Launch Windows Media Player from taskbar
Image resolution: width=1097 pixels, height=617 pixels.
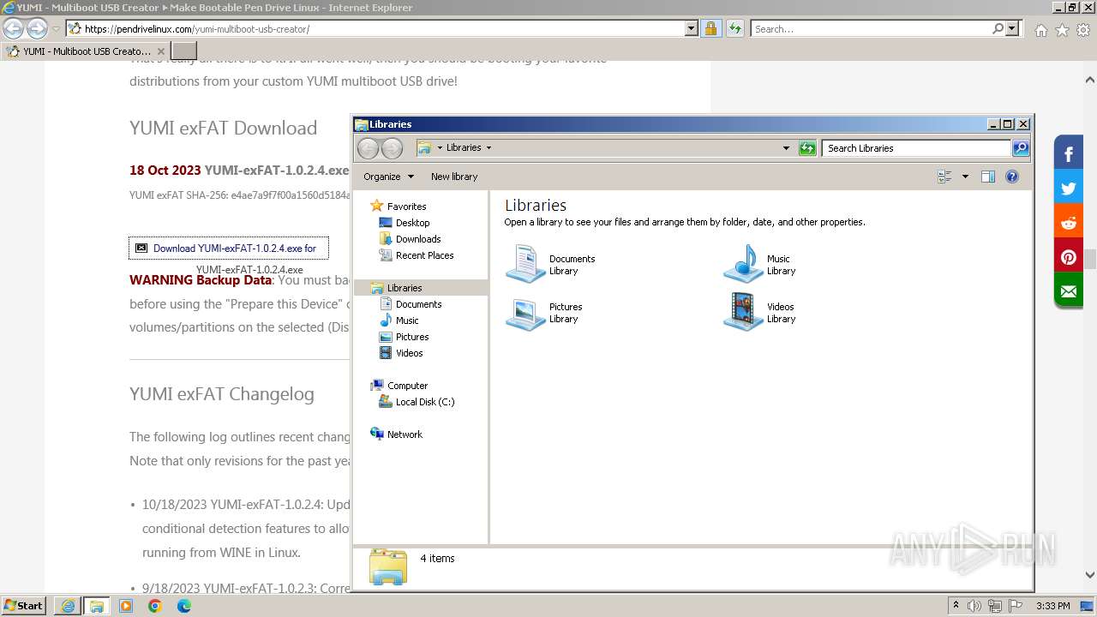(x=126, y=606)
